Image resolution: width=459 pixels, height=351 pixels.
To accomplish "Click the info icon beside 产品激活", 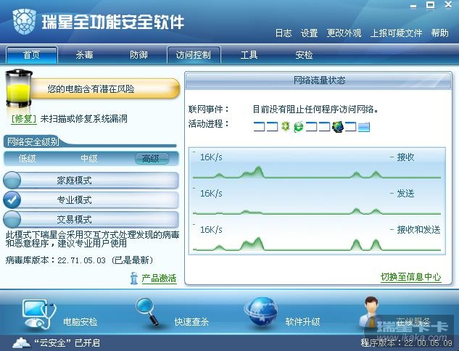I will tap(133, 278).
